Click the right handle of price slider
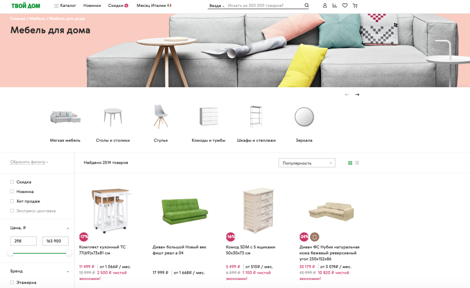 (x=69, y=253)
